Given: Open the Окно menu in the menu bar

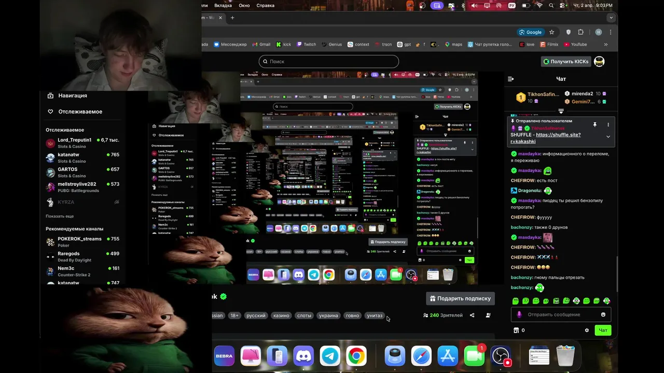Looking at the screenshot, I should [x=244, y=5].
